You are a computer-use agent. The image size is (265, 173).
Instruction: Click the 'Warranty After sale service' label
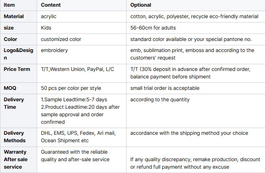tap(15, 159)
